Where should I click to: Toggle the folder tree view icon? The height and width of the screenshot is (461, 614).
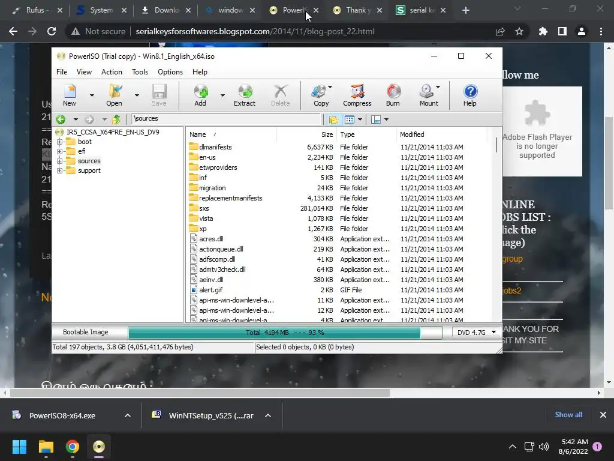333,119
